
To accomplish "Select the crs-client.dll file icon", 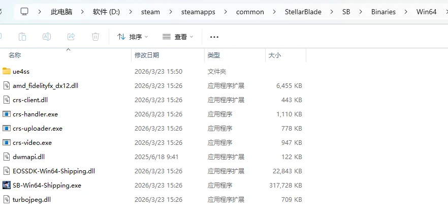I will (x=6, y=100).
